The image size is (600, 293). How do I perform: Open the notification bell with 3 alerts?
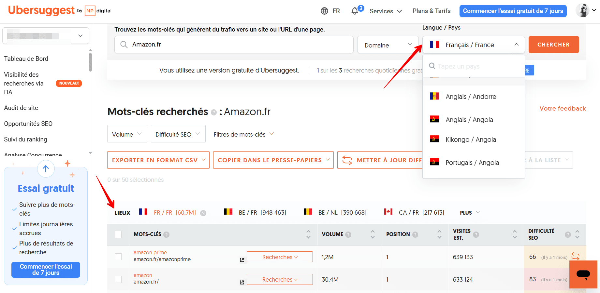pos(355,11)
